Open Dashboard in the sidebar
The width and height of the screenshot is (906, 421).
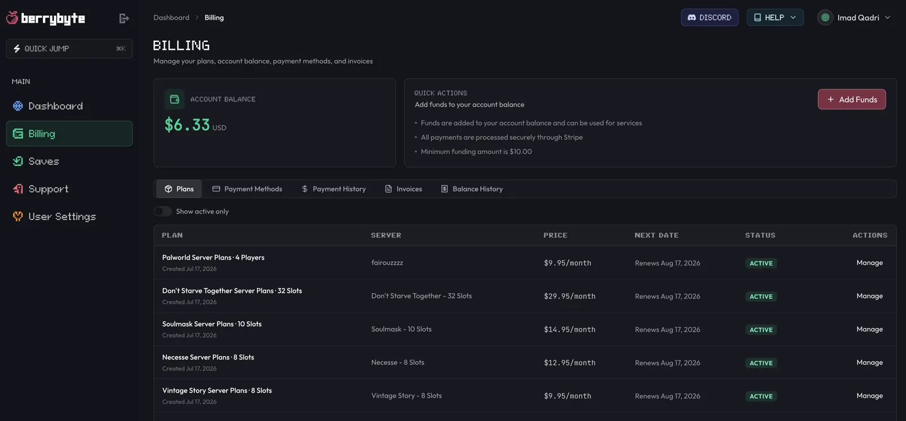69,106
